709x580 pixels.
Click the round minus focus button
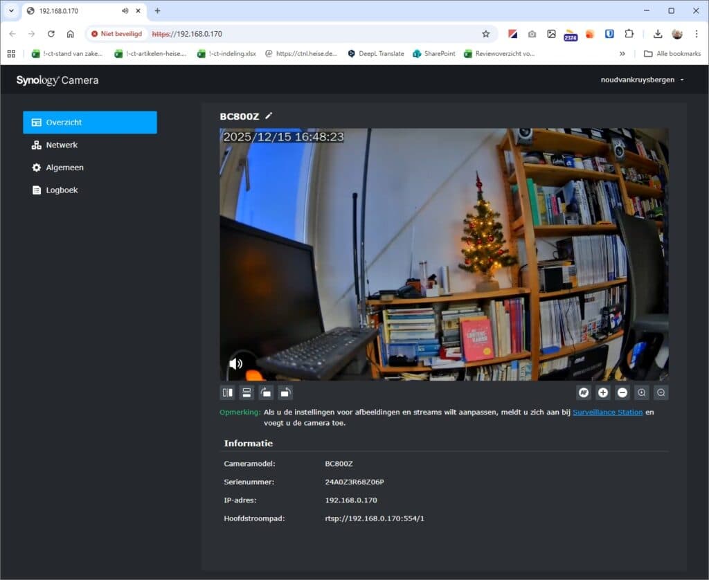click(x=622, y=393)
